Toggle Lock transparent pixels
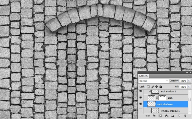 pos(148,87)
